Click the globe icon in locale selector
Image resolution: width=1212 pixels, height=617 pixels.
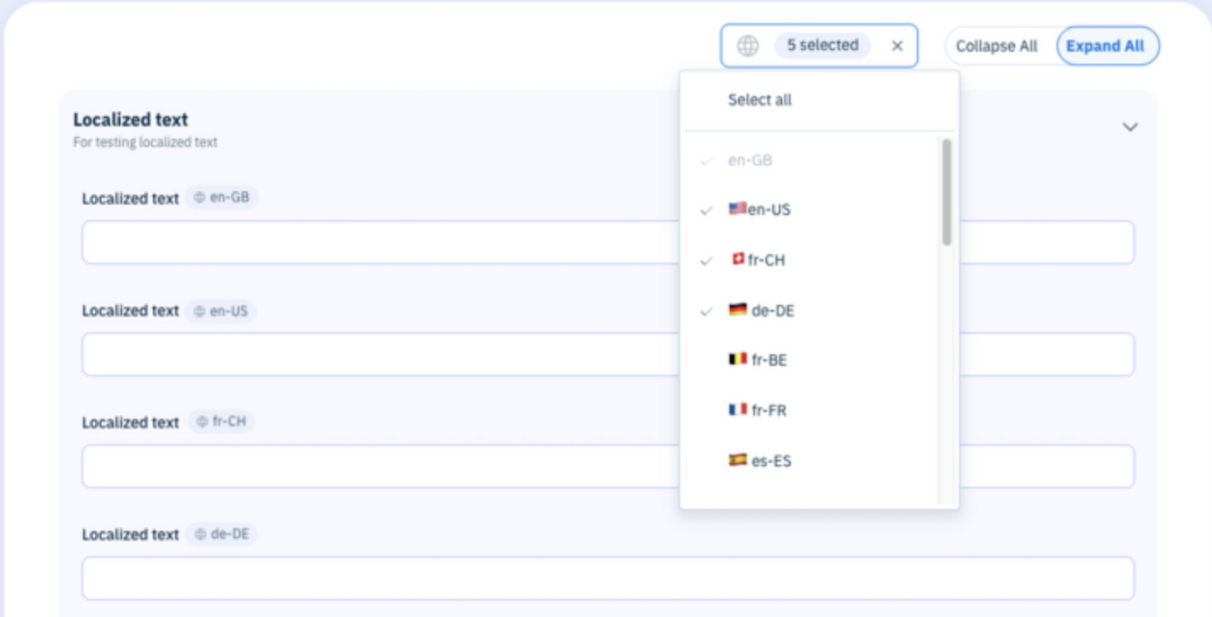point(747,46)
